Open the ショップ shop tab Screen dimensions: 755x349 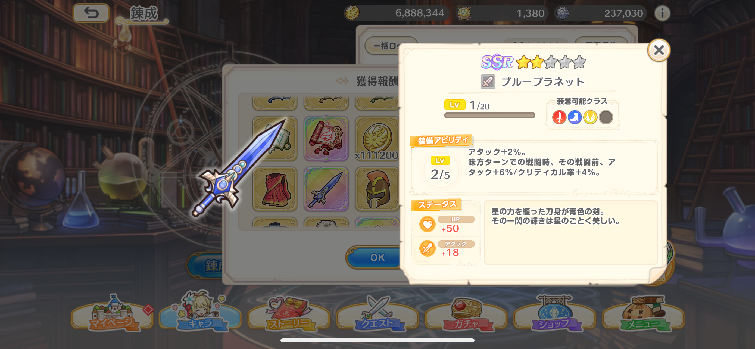554,314
